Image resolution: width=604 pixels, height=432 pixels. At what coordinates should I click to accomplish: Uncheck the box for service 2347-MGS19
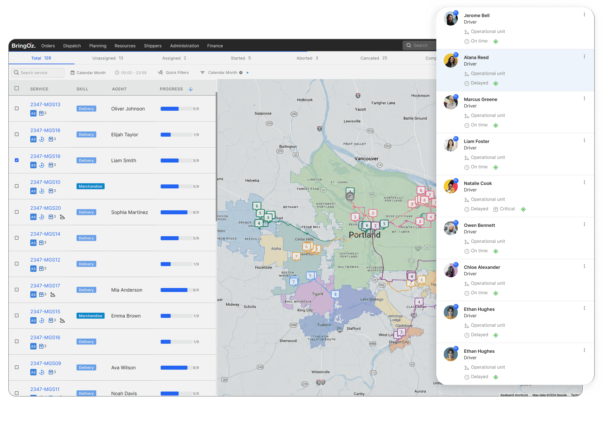pos(17,160)
